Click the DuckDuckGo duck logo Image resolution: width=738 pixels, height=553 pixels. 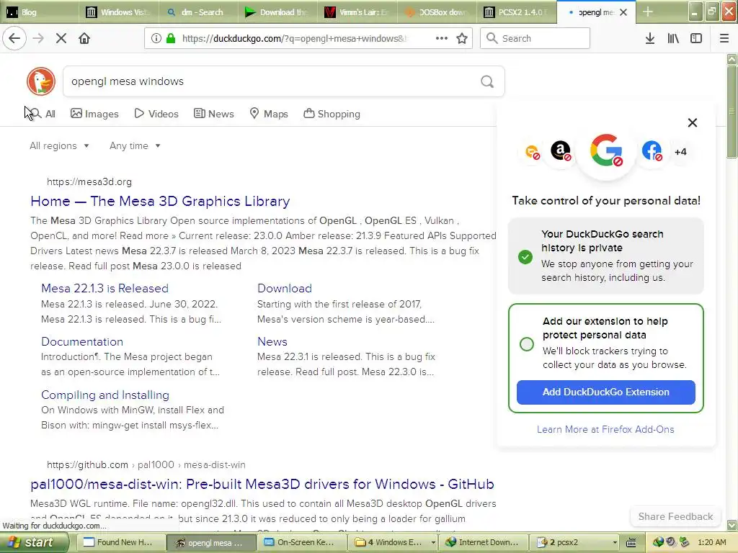pos(41,81)
